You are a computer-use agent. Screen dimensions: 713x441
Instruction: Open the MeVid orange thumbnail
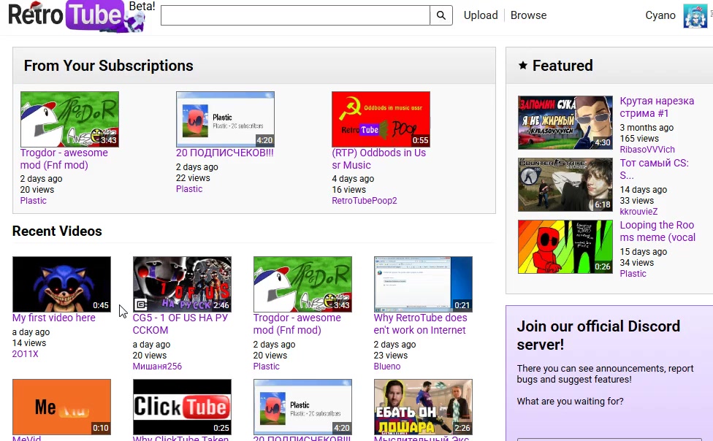coord(61,407)
